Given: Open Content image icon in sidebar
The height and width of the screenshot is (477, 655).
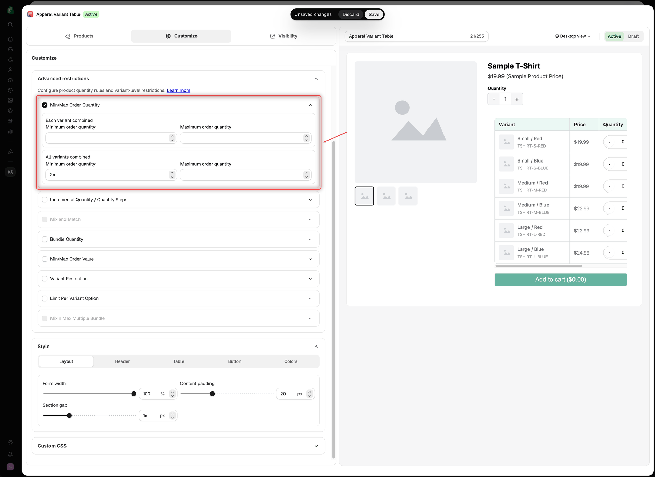Looking at the screenshot, I should 10,101.
